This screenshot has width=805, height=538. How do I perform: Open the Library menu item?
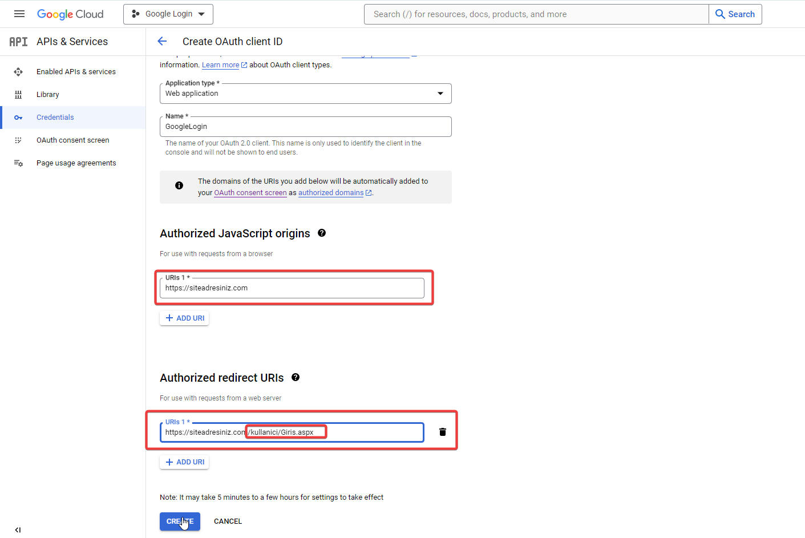pyautogui.click(x=48, y=95)
